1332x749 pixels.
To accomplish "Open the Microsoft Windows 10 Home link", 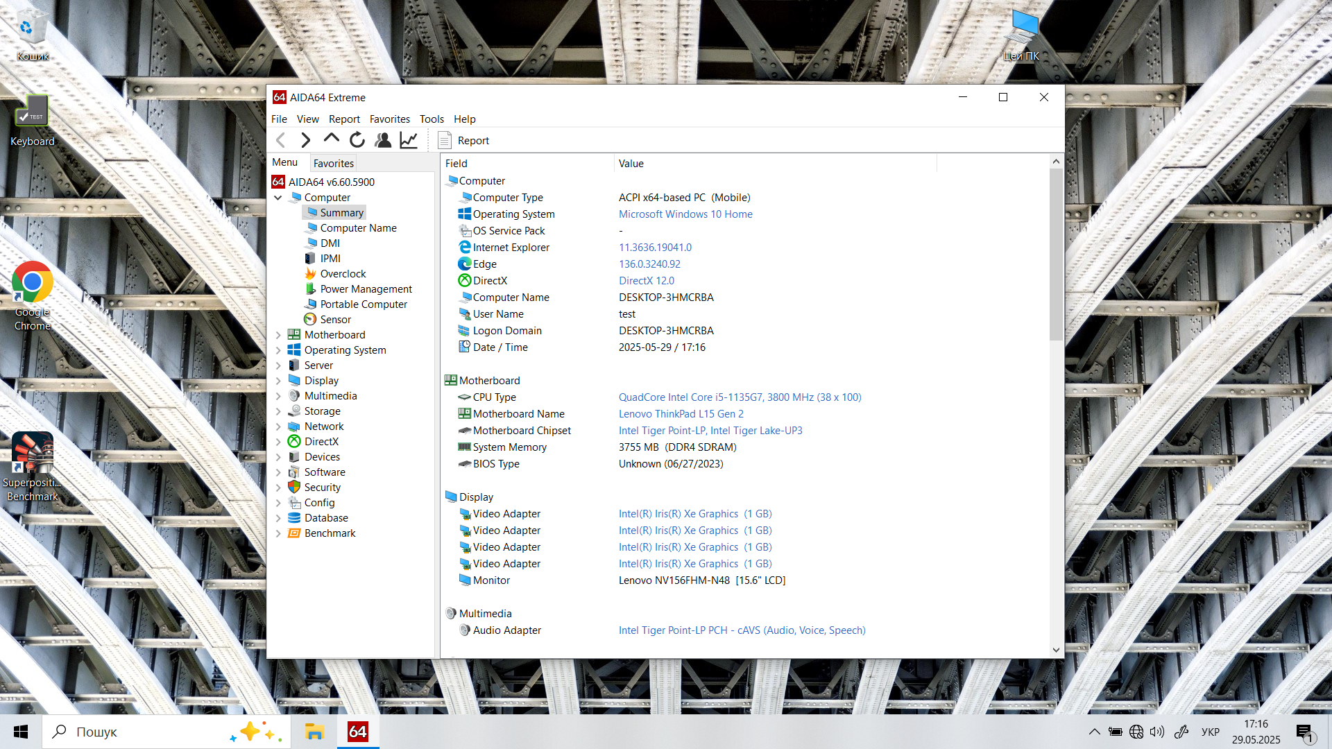I will [x=685, y=214].
